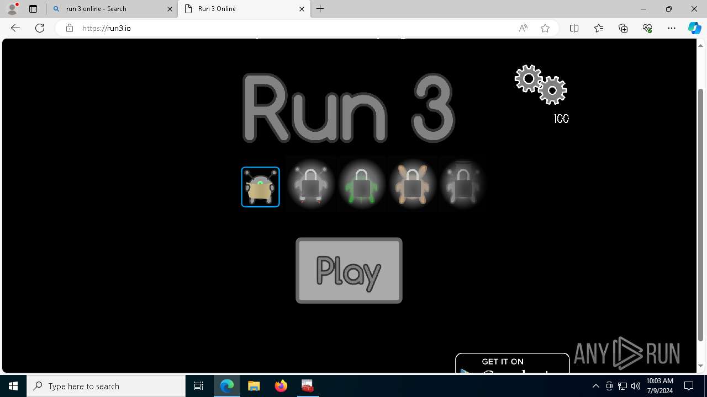The height and width of the screenshot is (397, 707).
Task: Open Task View on the taskbar
Action: [x=199, y=386]
